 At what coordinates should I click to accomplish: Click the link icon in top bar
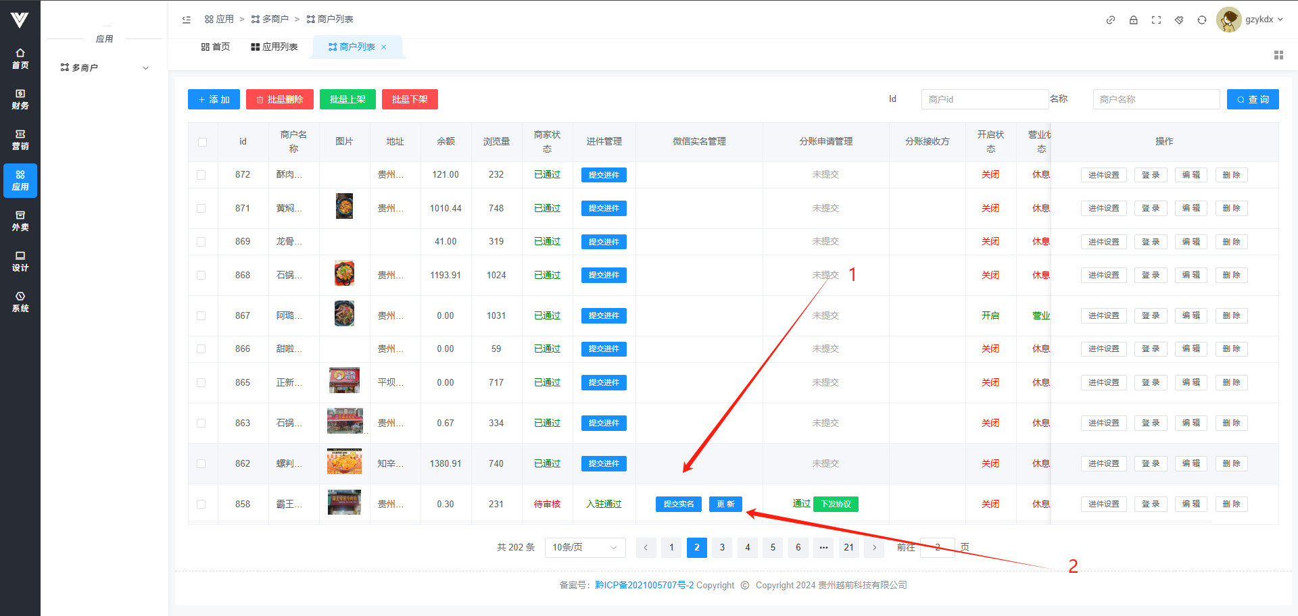click(x=1110, y=20)
